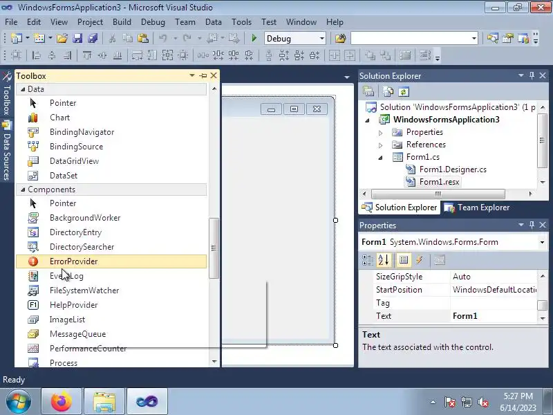Open the Debug menu
Image resolution: width=553 pixels, height=415 pixels.
[153, 22]
